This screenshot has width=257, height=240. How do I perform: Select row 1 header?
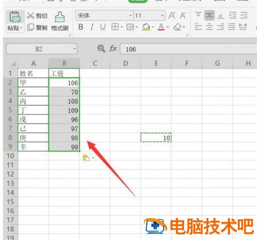[x=10, y=73]
